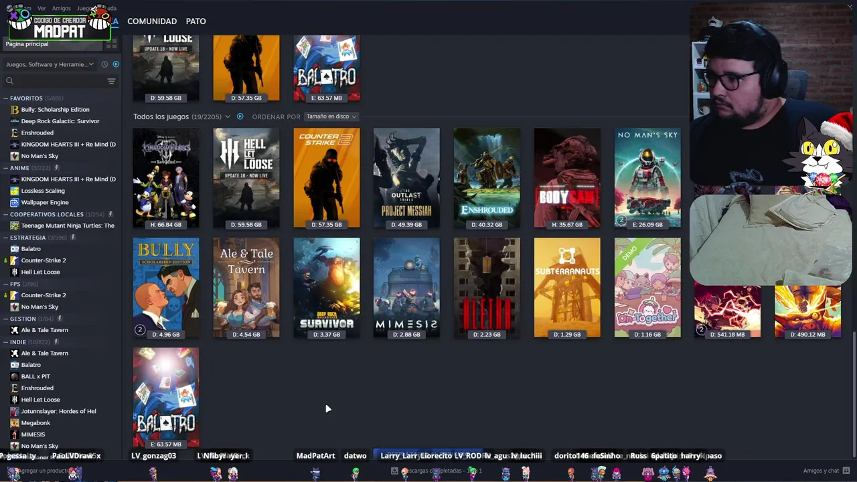857x482 pixels.
Task: Click lightning icon next to INDIE
Action: click(56, 342)
